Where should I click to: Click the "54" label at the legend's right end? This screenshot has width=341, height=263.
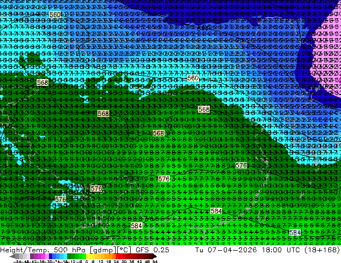155,262
